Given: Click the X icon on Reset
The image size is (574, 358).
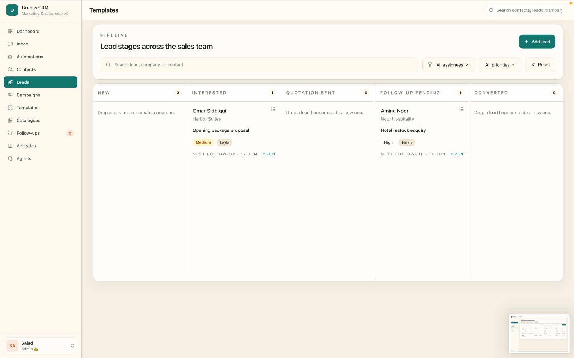Looking at the screenshot, I should pos(533,65).
